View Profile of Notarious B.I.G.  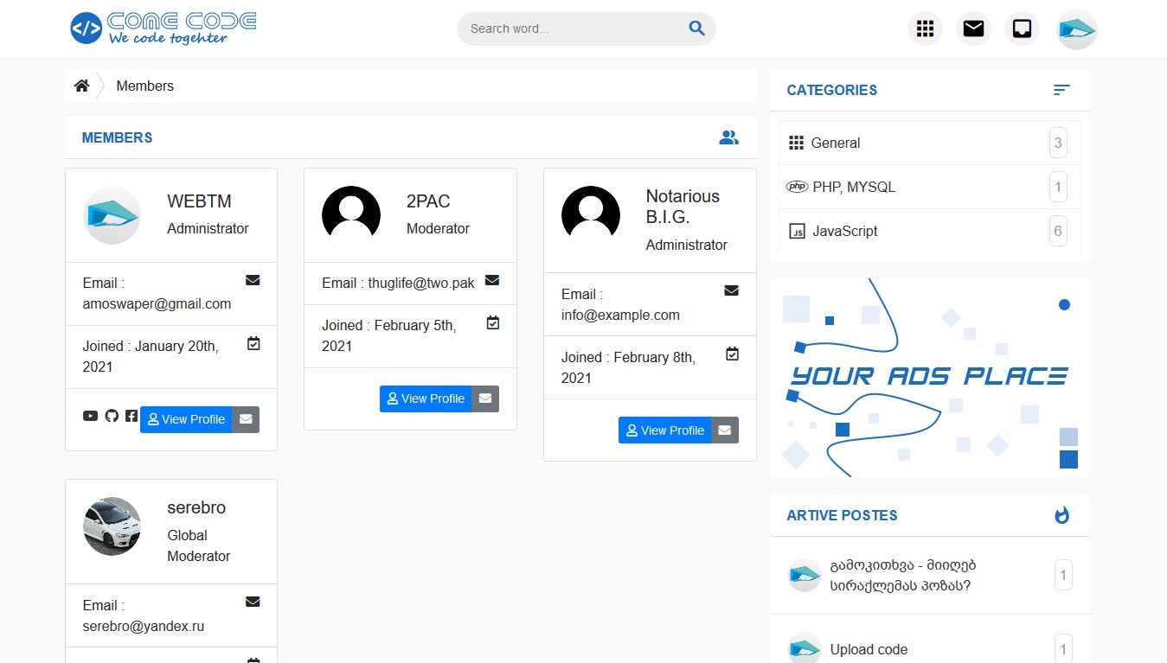(x=664, y=430)
